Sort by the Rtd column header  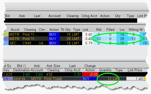pos(99,30)
